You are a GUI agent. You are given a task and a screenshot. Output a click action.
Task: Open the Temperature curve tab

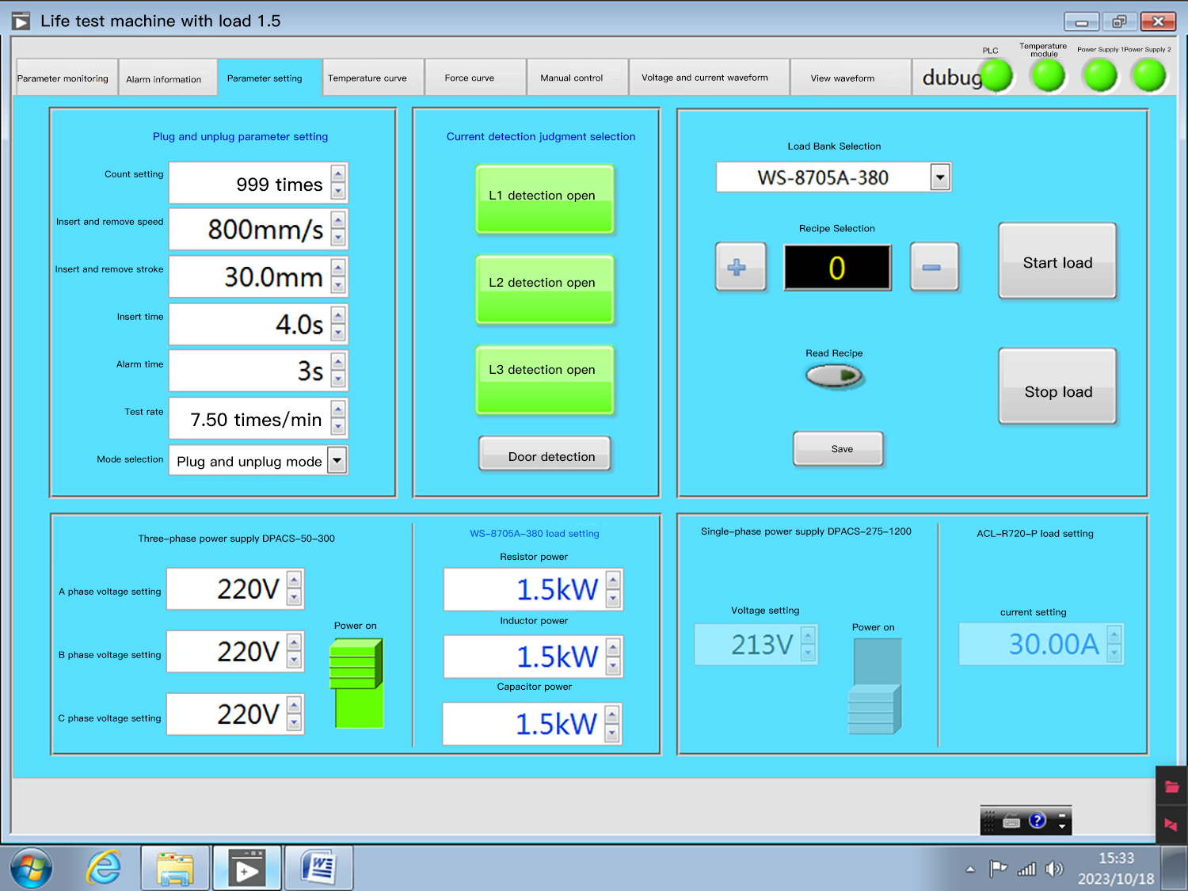[373, 78]
